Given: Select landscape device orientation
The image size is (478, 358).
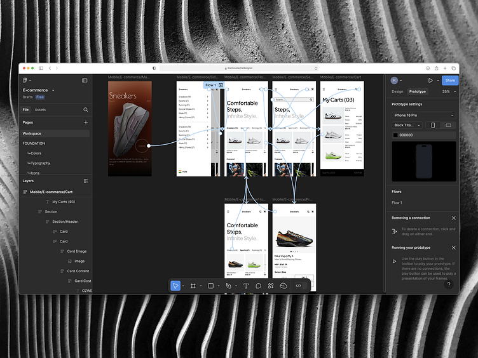Looking at the screenshot, I should point(448,125).
